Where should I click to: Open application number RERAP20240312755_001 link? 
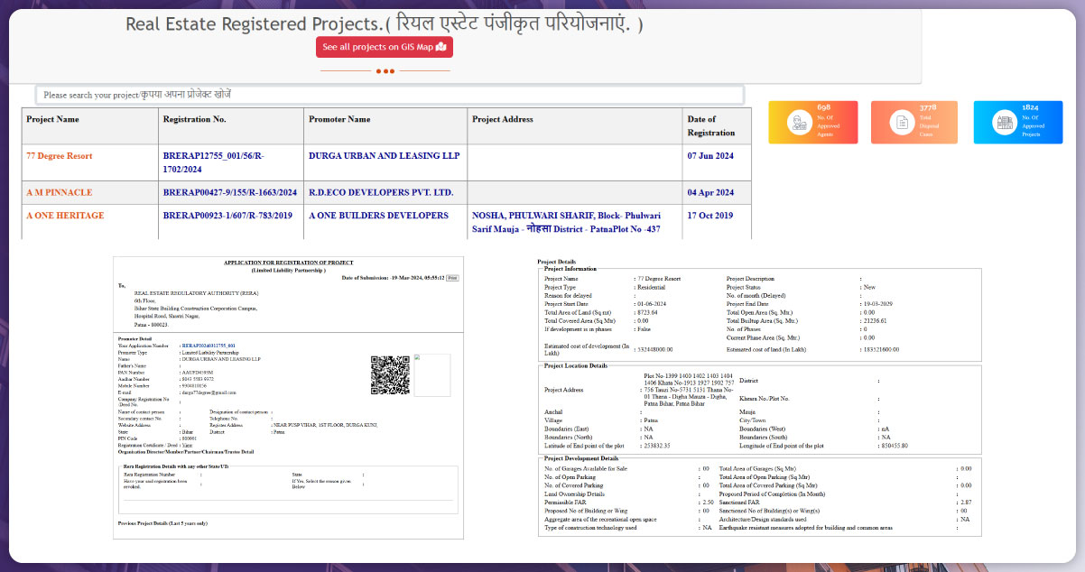point(209,346)
